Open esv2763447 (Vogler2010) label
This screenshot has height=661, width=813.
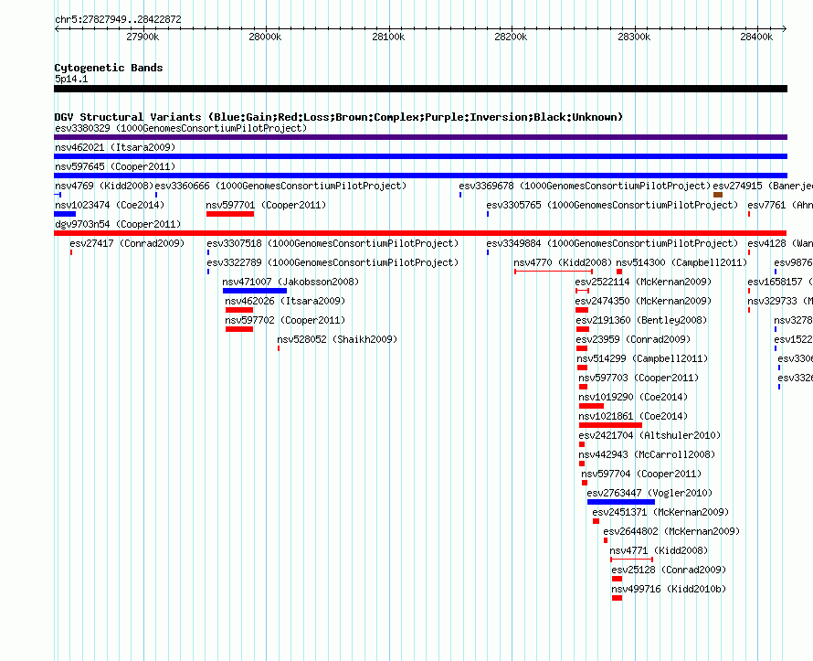[x=649, y=493]
